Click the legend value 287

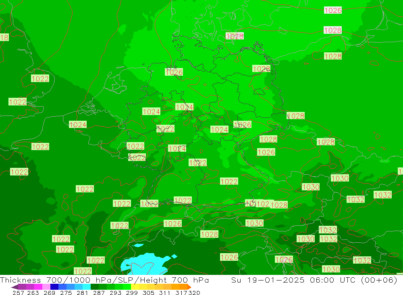click(99, 293)
